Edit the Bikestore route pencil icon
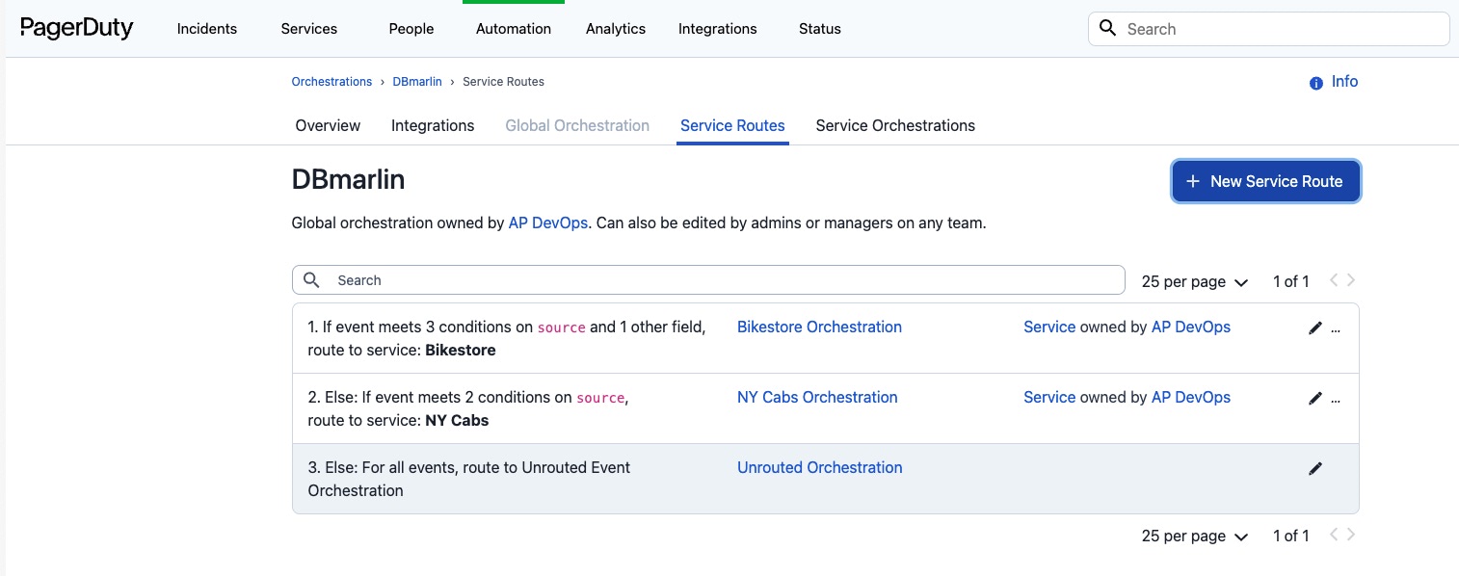This screenshot has width=1459, height=576. 1315,327
